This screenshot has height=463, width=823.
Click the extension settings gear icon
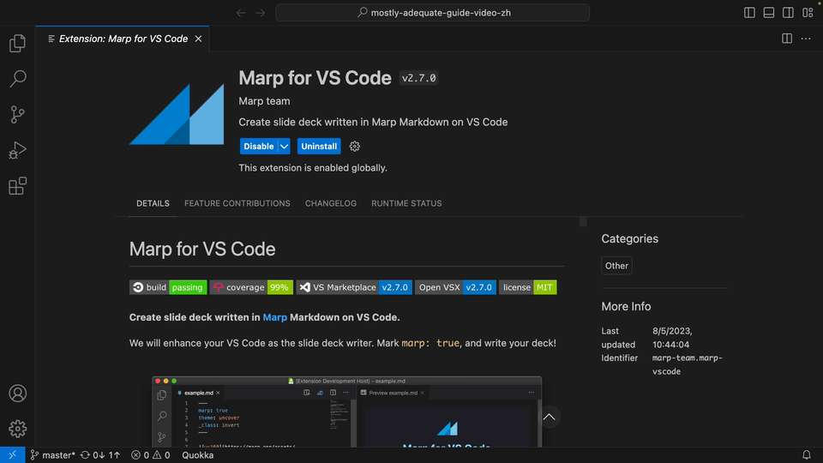click(x=355, y=147)
